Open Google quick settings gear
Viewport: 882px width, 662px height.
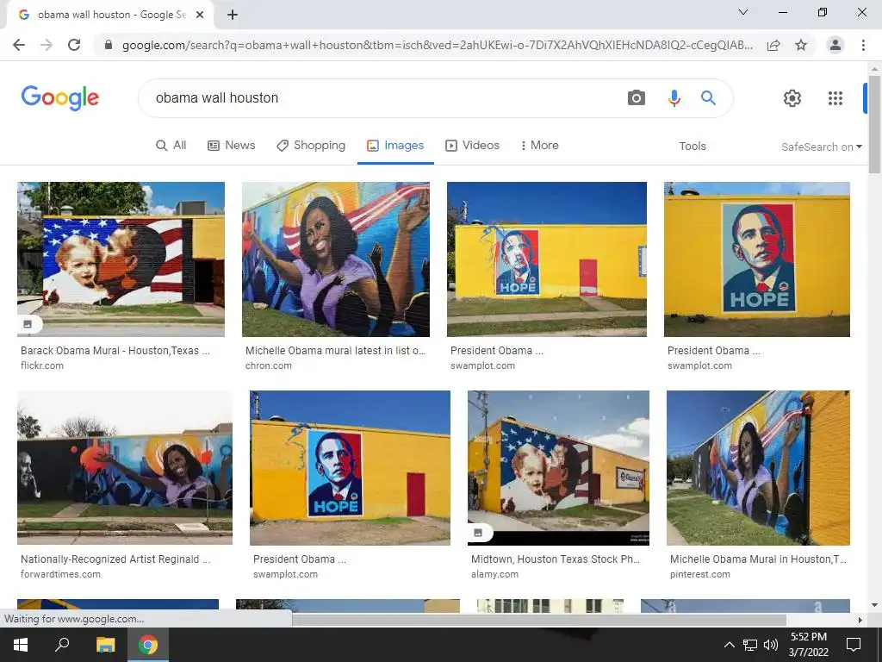792,98
